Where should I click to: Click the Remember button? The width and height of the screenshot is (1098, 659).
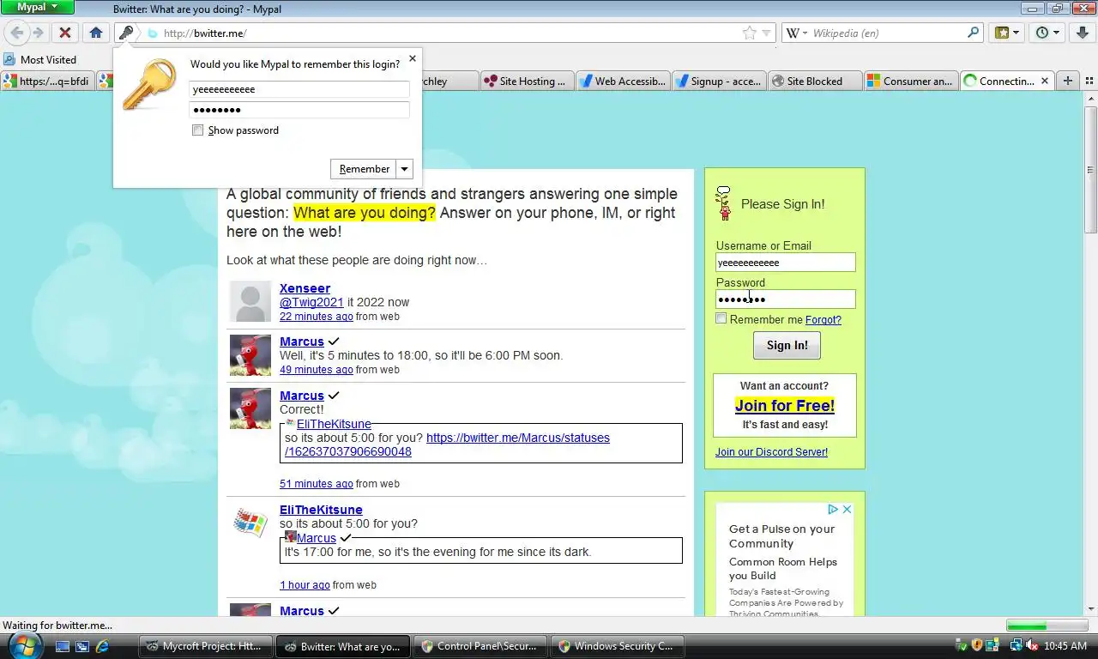click(364, 169)
